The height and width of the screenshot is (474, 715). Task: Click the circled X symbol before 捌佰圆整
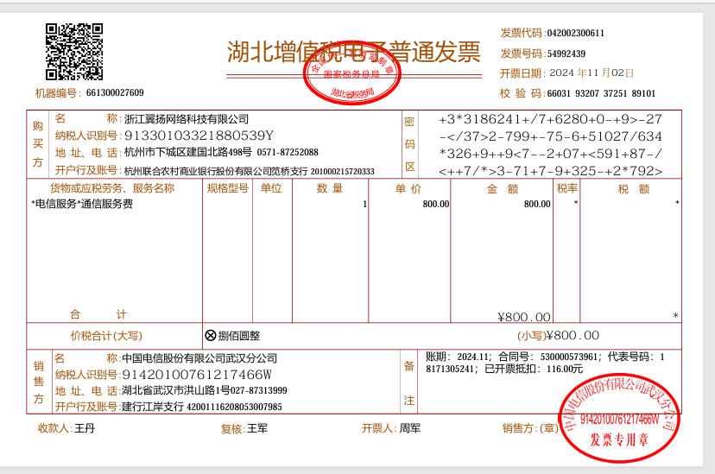211,336
